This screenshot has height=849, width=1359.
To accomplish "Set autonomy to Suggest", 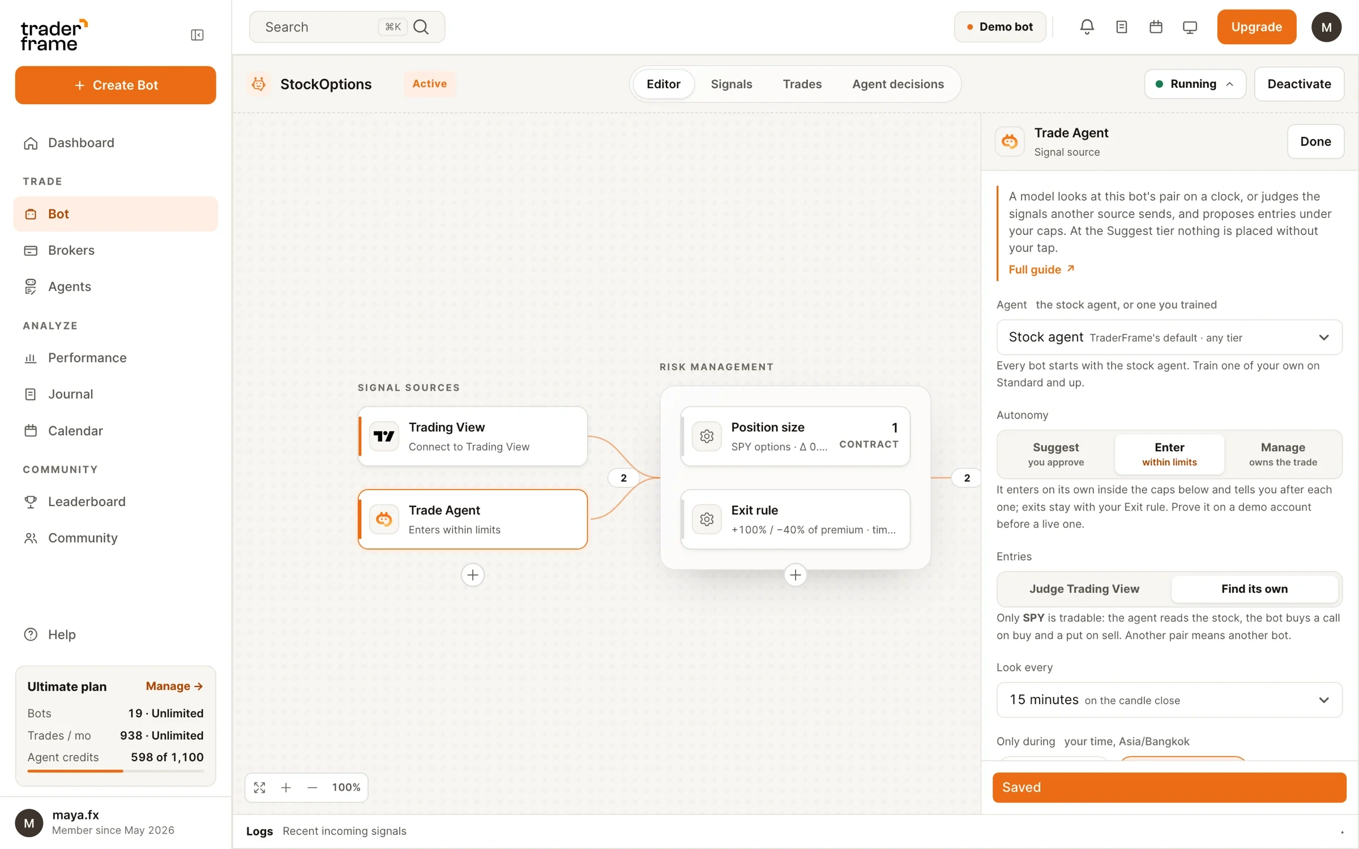I will (1055, 454).
